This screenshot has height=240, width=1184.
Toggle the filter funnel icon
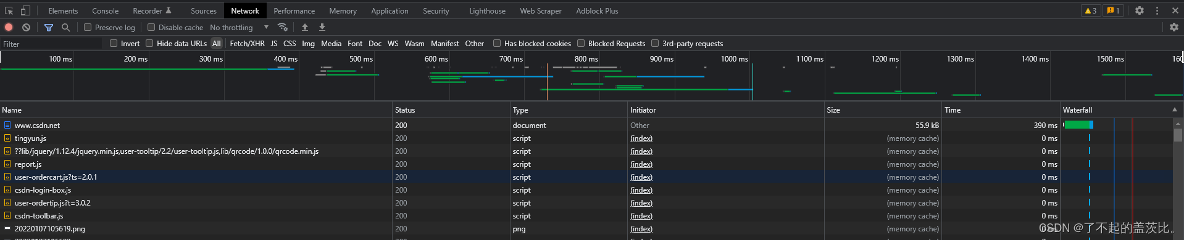pyautogui.click(x=49, y=27)
